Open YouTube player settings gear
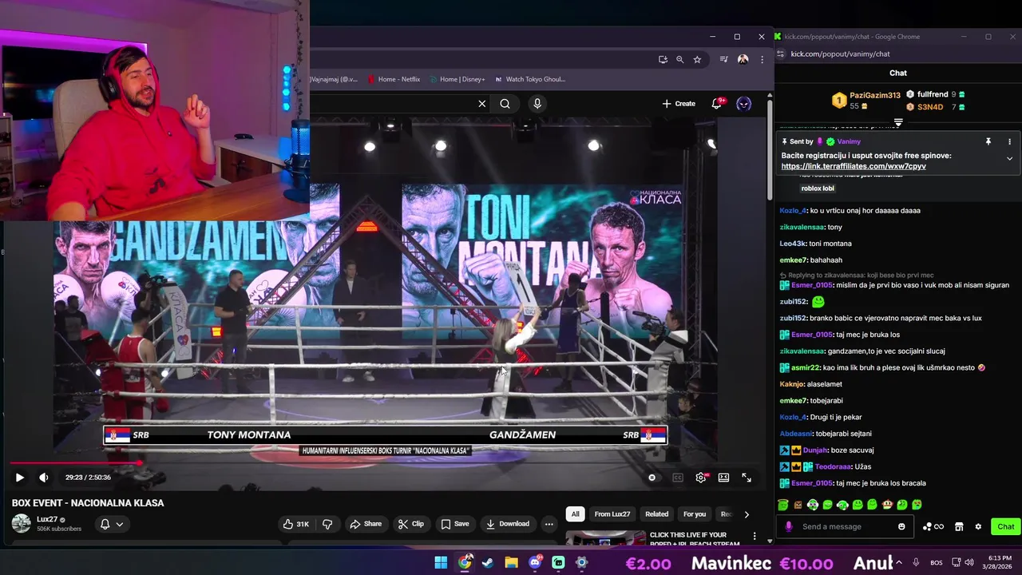Image resolution: width=1022 pixels, height=575 pixels. tap(701, 478)
